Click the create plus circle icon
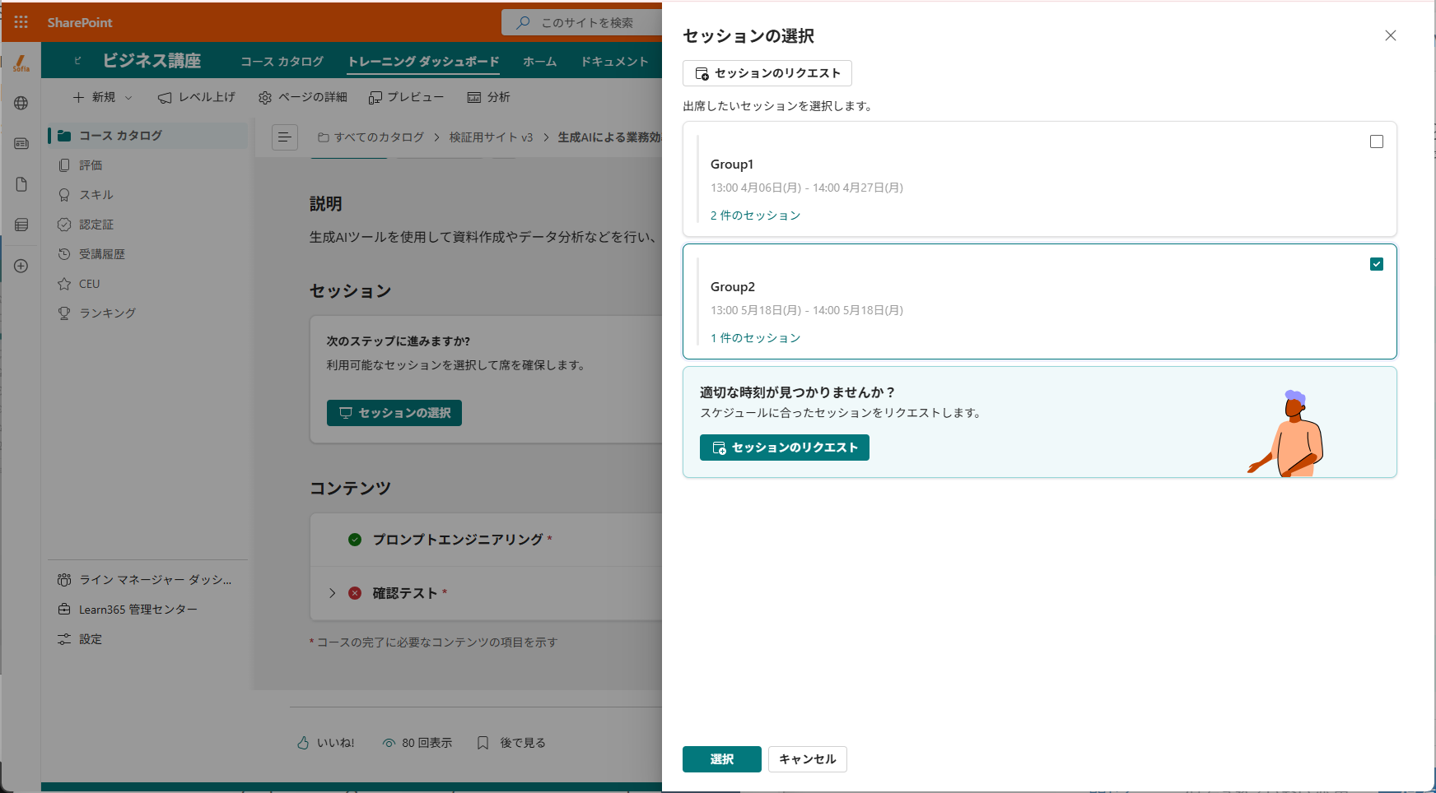The image size is (1436, 793). [21, 266]
